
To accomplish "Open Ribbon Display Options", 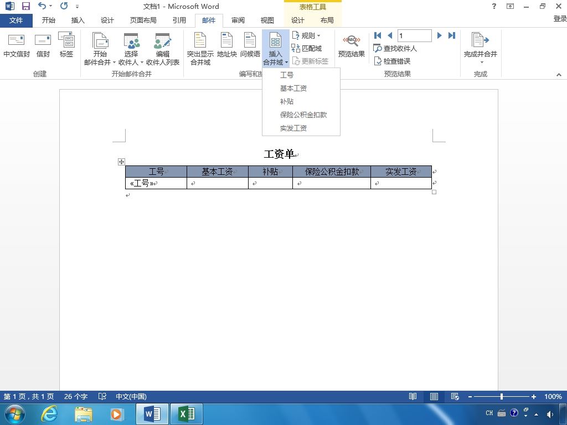I will click(x=510, y=6).
